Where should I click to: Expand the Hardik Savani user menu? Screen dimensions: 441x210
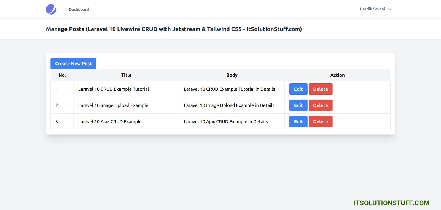(375, 9)
